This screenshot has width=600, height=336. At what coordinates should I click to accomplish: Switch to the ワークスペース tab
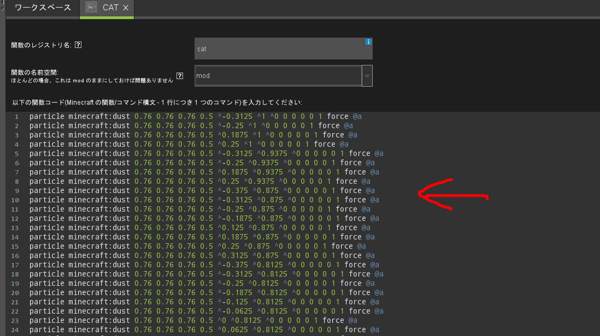[43, 8]
